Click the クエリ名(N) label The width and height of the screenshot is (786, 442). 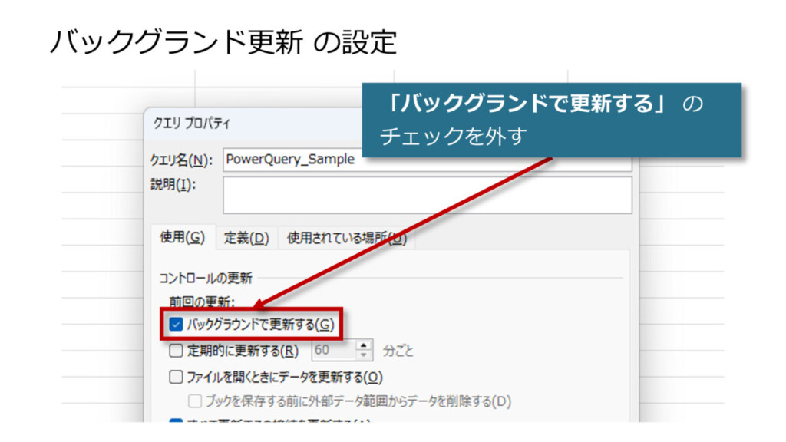pyautogui.click(x=180, y=160)
